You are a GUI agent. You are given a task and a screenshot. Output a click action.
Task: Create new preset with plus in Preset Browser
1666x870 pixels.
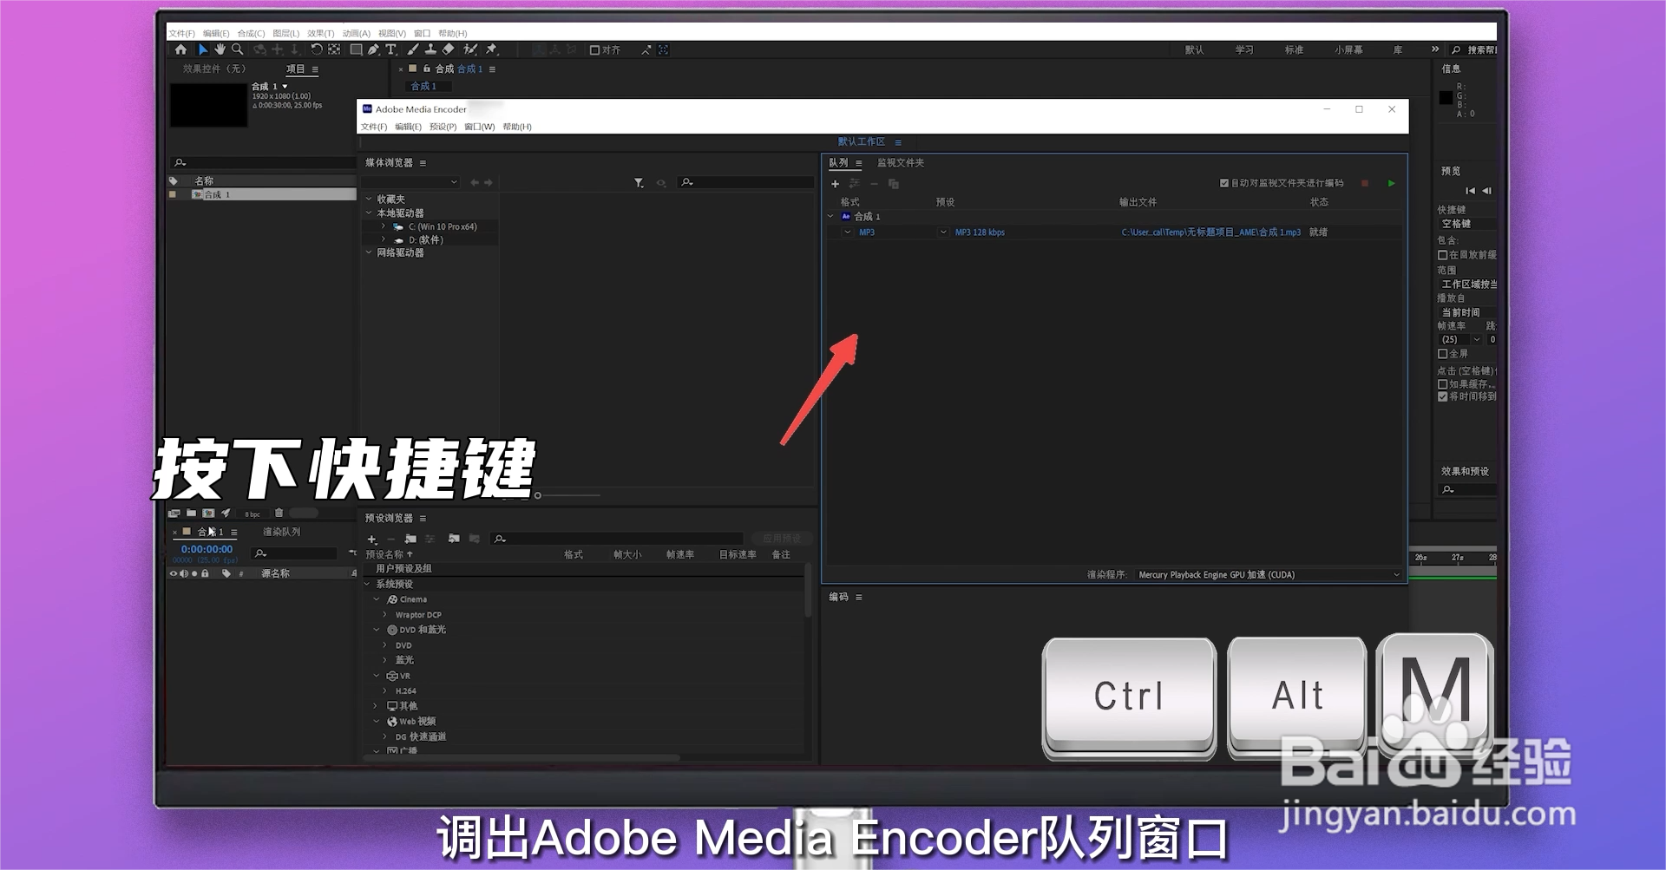[372, 540]
